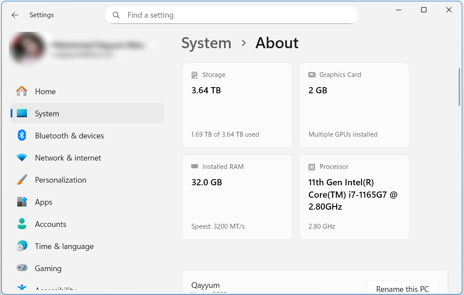Click the 2.80 GHz processor speed text
The height and width of the screenshot is (295, 464).
(322, 226)
